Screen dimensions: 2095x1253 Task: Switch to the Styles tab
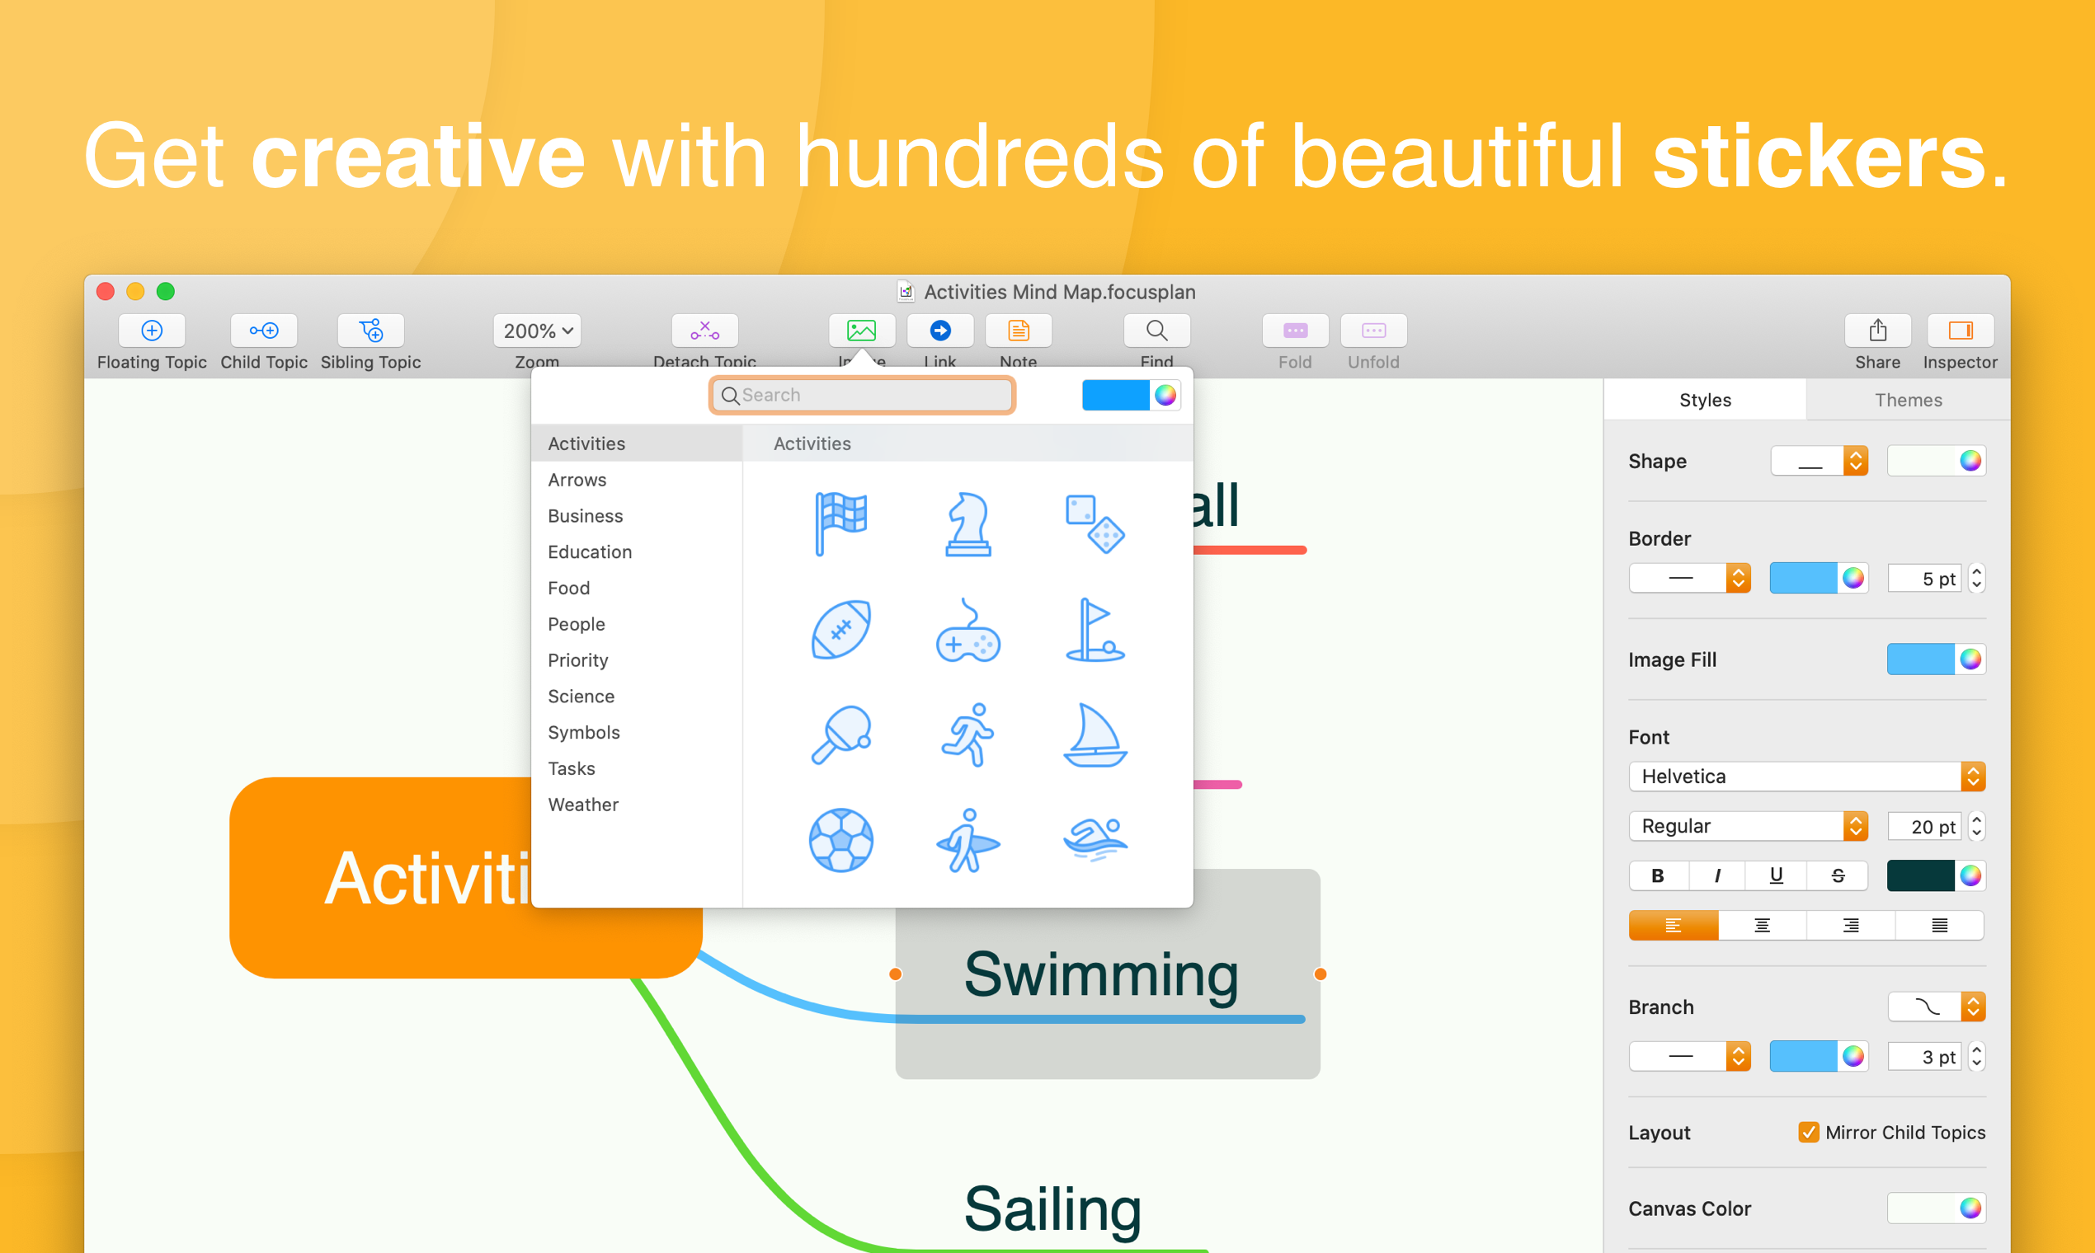coord(1705,399)
